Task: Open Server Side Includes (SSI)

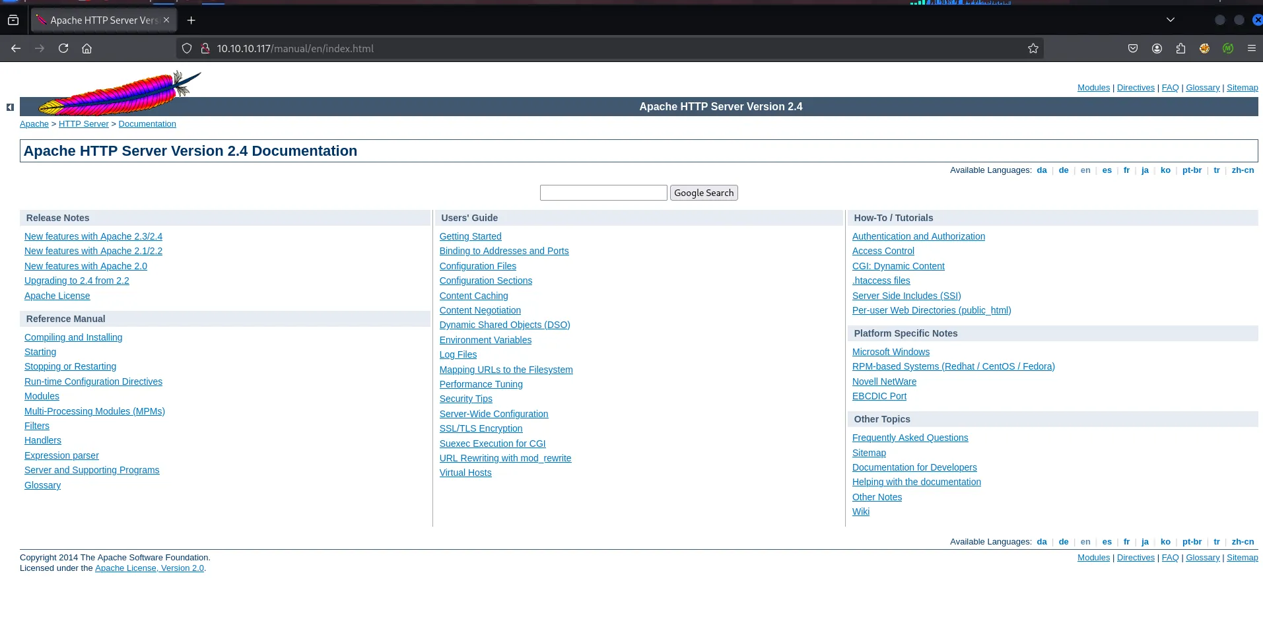Action: (x=906, y=296)
